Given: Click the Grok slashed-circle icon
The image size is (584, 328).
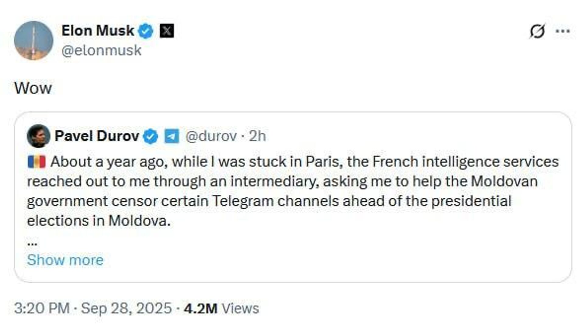Looking at the screenshot, I should tap(537, 31).
